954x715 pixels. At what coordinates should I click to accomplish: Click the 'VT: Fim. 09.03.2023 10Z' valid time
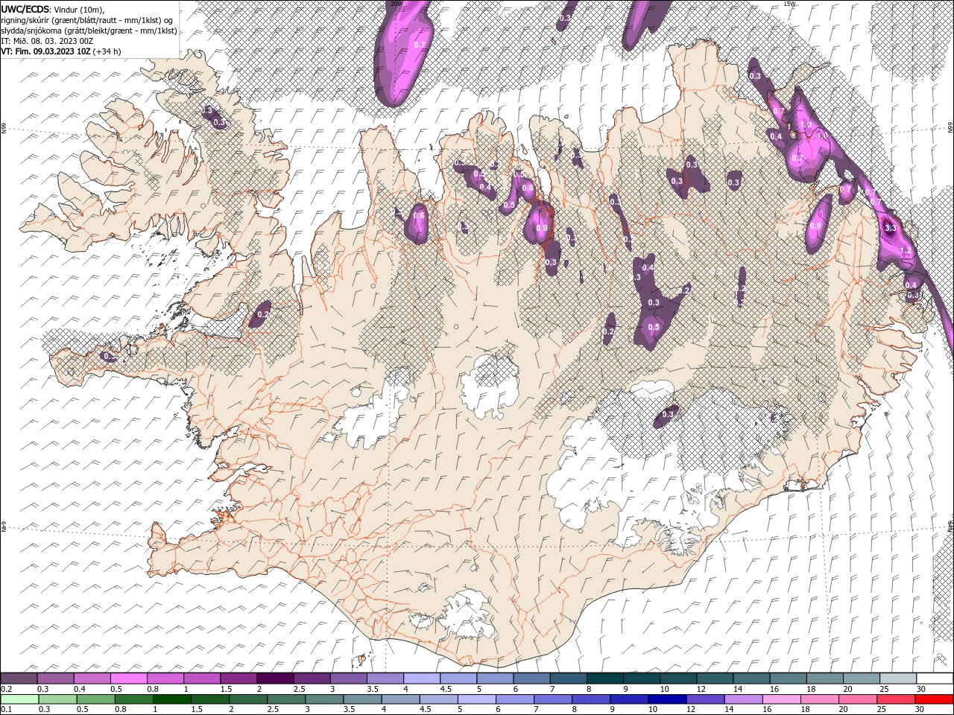(x=46, y=51)
